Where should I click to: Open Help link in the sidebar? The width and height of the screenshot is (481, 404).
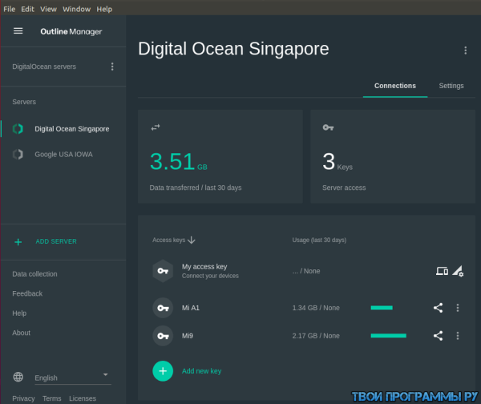[19, 313]
